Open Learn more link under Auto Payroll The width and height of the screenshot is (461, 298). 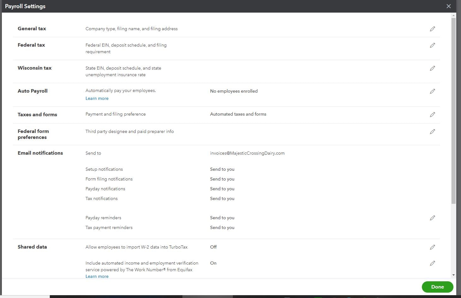(97, 99)
